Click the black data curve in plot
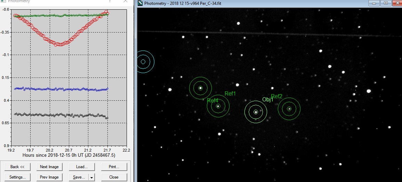This screenshot has height=182, width=402. (61, 115)
